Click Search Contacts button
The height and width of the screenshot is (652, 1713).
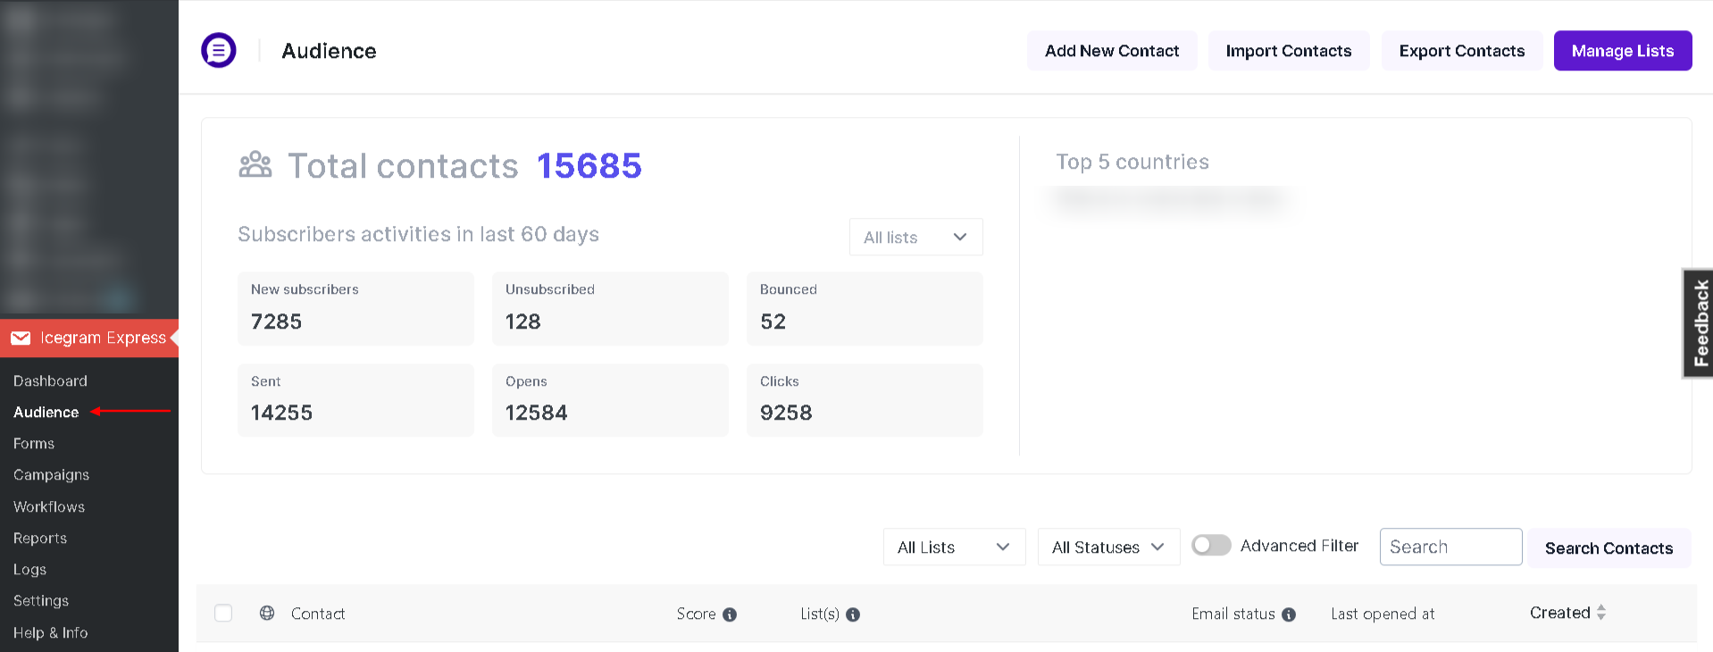tap(1609, 548)
